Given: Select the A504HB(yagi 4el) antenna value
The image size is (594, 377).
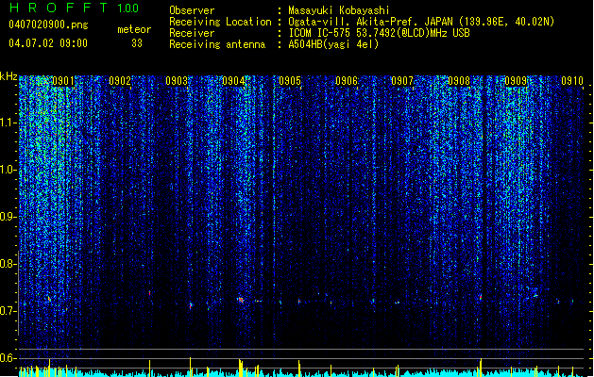Looking at the screenshot, I should pos(333,44).
